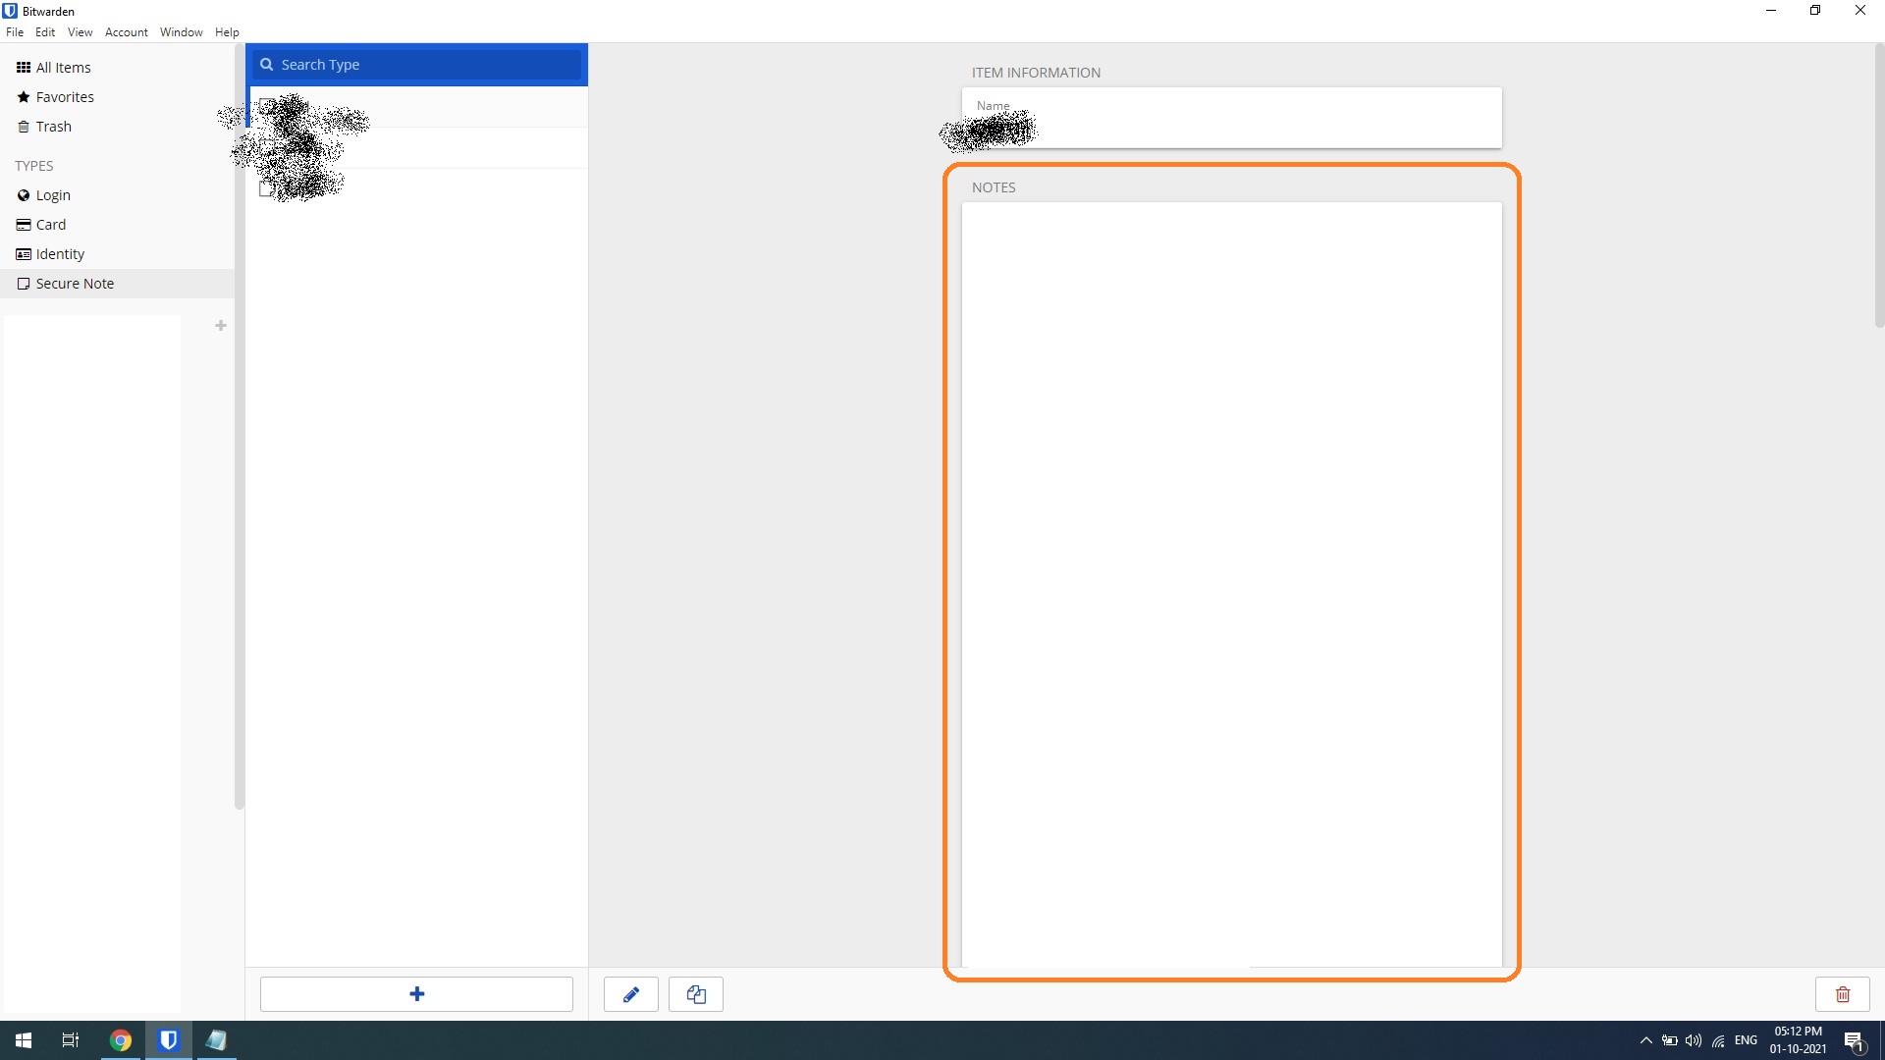Open the Account menu
Viewport: 1885px width, 1060px height.
click(127, 32)
